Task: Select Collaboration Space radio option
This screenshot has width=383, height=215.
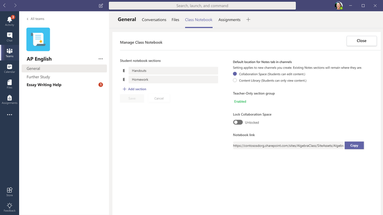Action: point(235,74)
